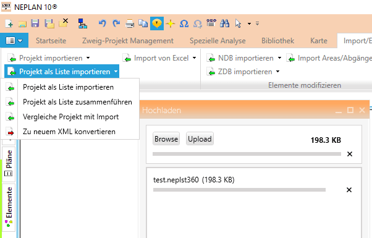Viewport: 372px width, 238px height.
Task: Click Projekt als Liste importieren ribbon button
Action: pos(59,72)
